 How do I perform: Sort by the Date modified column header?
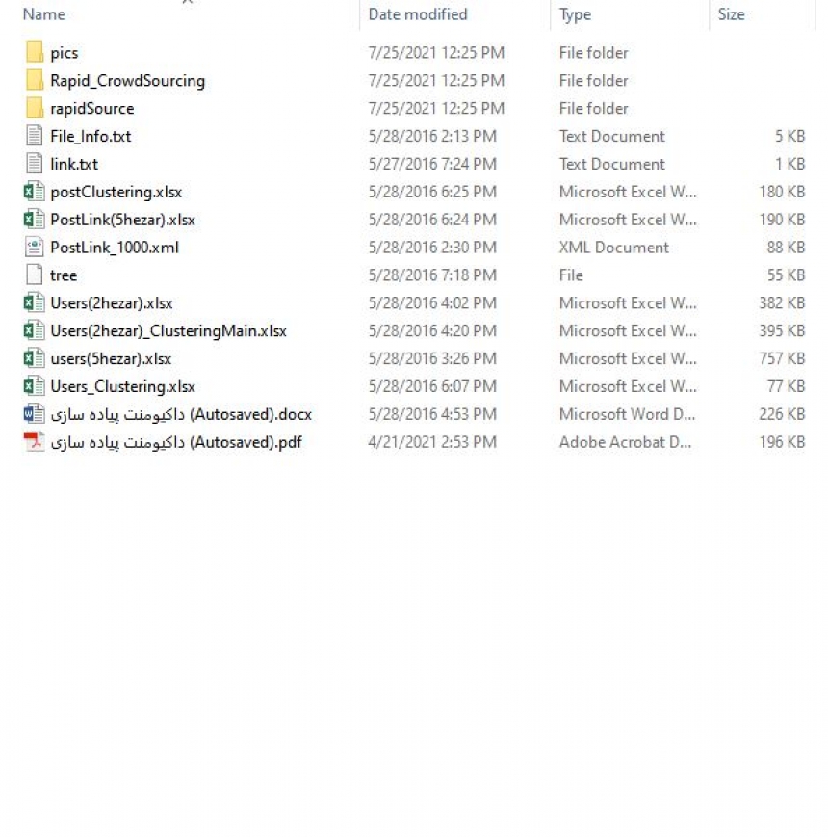pyautogui.click(x=418, y=14)
